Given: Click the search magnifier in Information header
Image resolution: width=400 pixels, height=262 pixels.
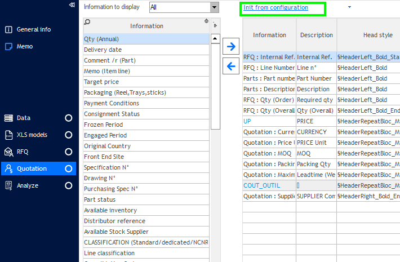Looking at the screenshot, I should (x=87, y=22).
